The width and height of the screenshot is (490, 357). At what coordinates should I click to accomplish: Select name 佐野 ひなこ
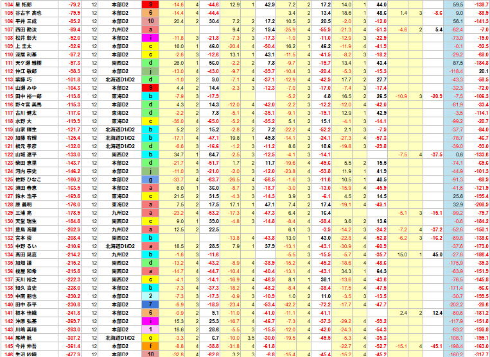tap(28, 179)
